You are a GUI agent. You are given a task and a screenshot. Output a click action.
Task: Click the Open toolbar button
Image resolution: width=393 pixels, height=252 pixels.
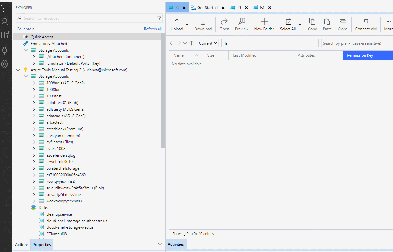click(x=224, y=25)
